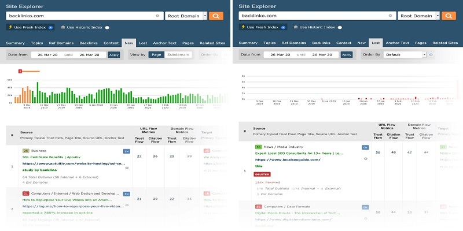Viewport: 463px width, 231px height.
Task: Open the Ref Domains tab in right panel
Action: [x=293, y=43]
